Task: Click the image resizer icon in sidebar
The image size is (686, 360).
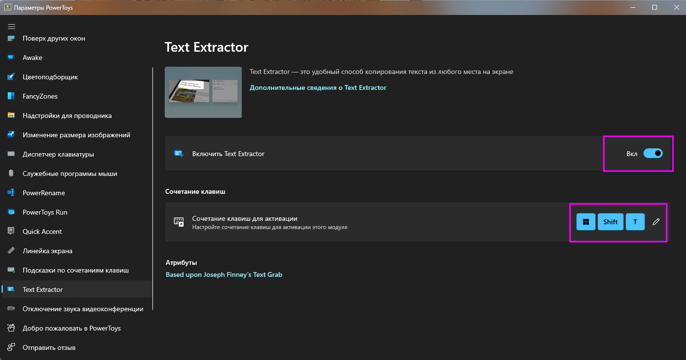Action: (11, 135)
